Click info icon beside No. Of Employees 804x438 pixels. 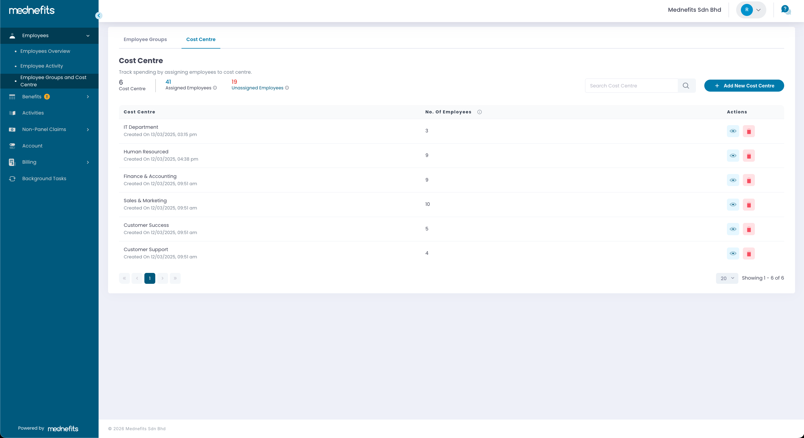[479, 112]
